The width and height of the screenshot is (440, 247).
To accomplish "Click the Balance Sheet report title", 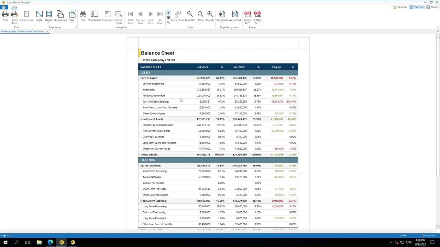I will [x=157, y=53].
